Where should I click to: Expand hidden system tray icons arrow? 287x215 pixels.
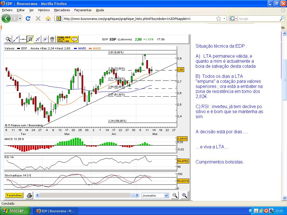251,211
